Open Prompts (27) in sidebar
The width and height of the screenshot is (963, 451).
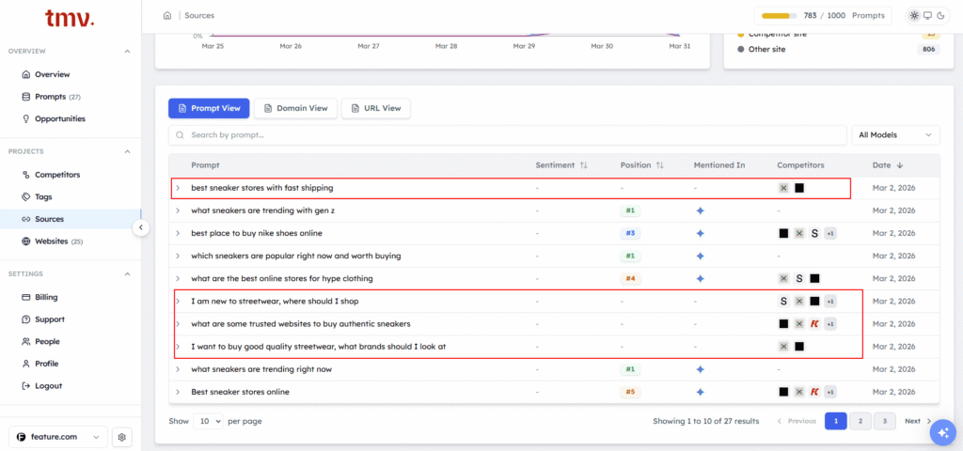[57, 97]
